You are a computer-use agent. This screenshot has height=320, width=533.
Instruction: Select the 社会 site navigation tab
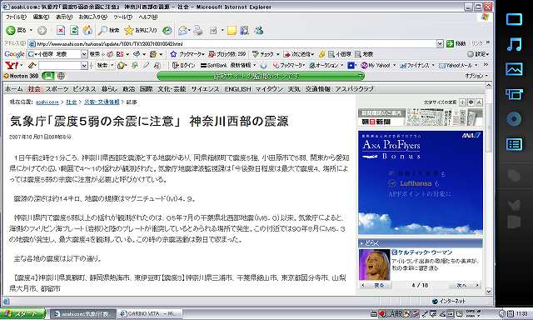34,89
